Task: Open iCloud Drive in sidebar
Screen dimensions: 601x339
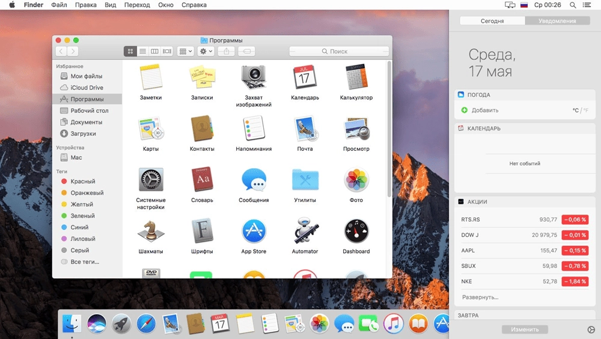Action: [87, 88]
